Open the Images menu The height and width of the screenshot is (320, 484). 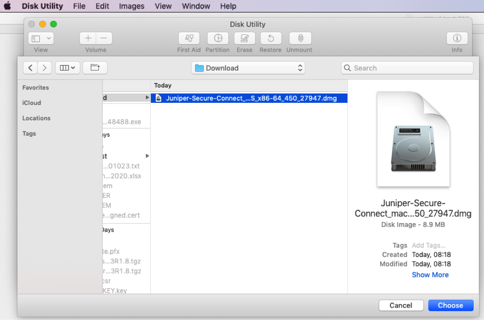click(132, 6)
